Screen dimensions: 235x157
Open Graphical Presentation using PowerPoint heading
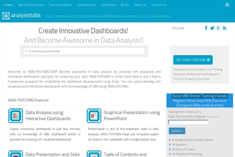pos(132,115)
